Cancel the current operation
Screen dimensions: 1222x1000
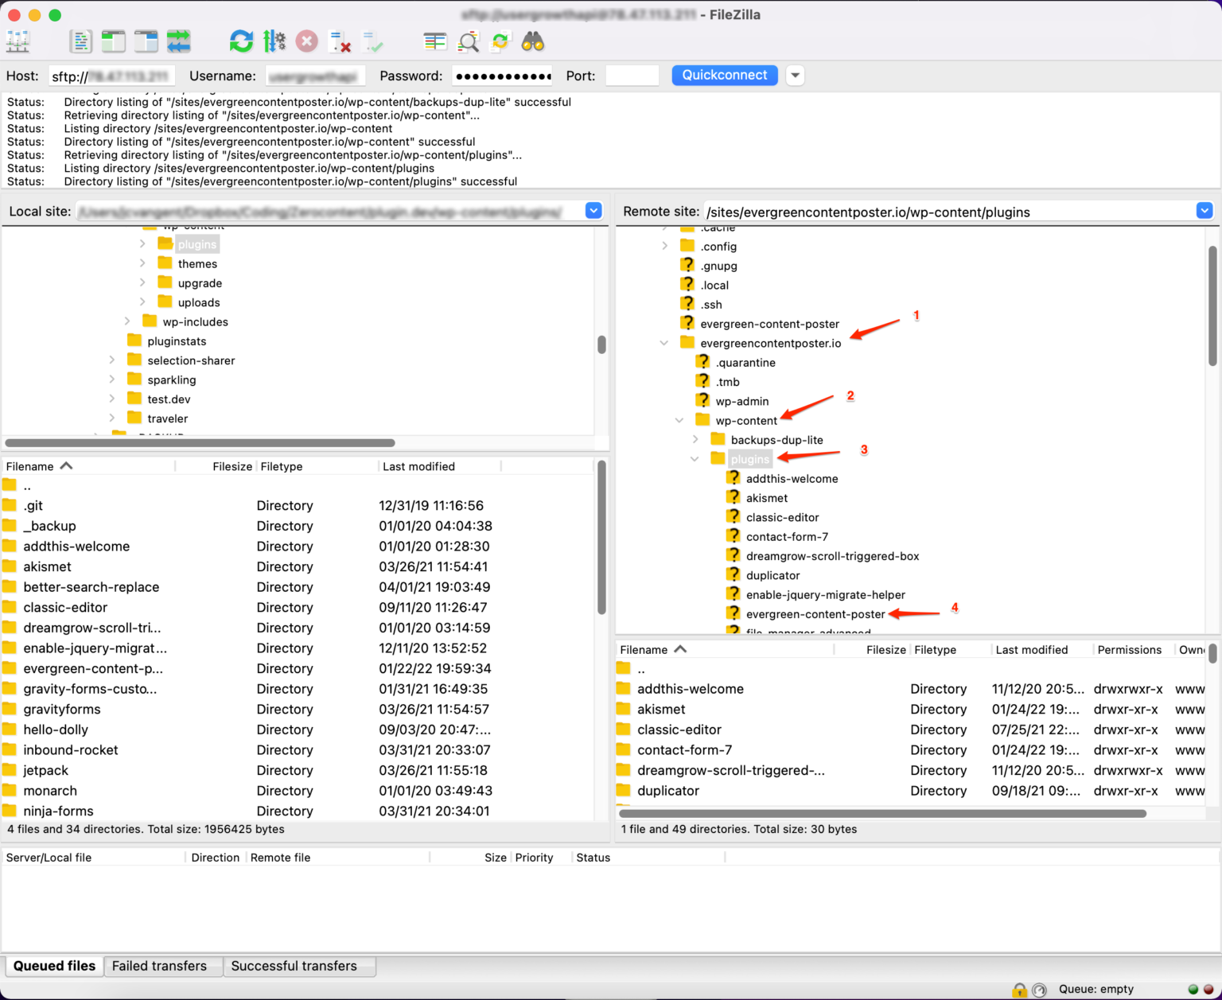pos(307,41)
